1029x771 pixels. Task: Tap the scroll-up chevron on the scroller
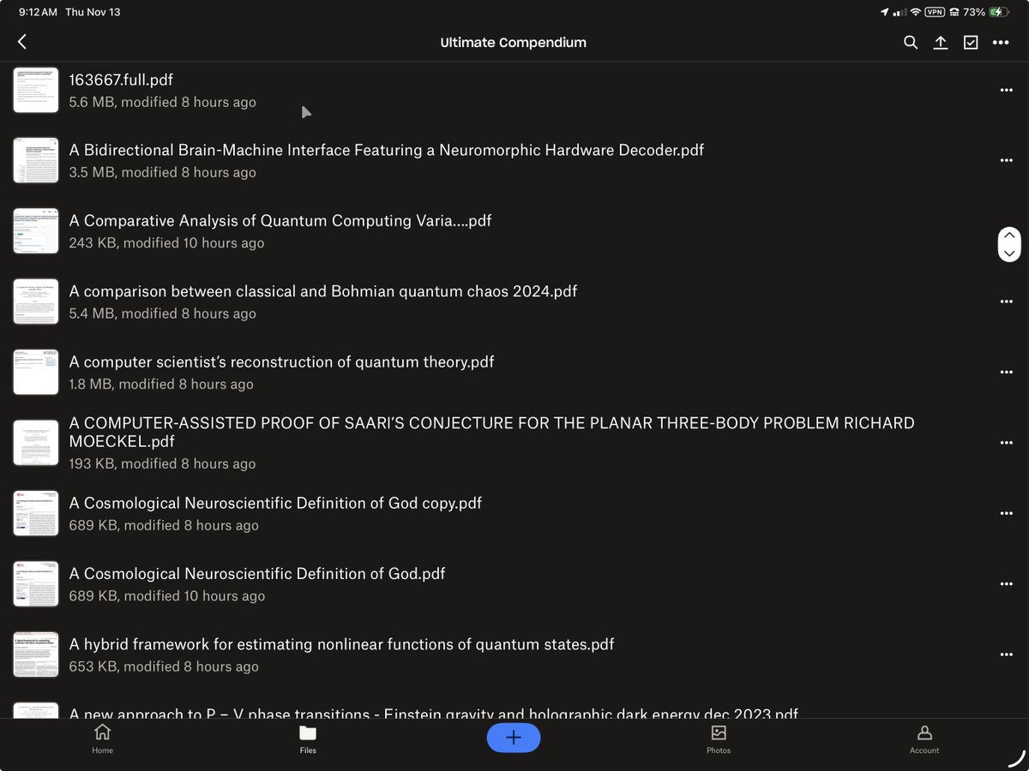[1009, 236]
